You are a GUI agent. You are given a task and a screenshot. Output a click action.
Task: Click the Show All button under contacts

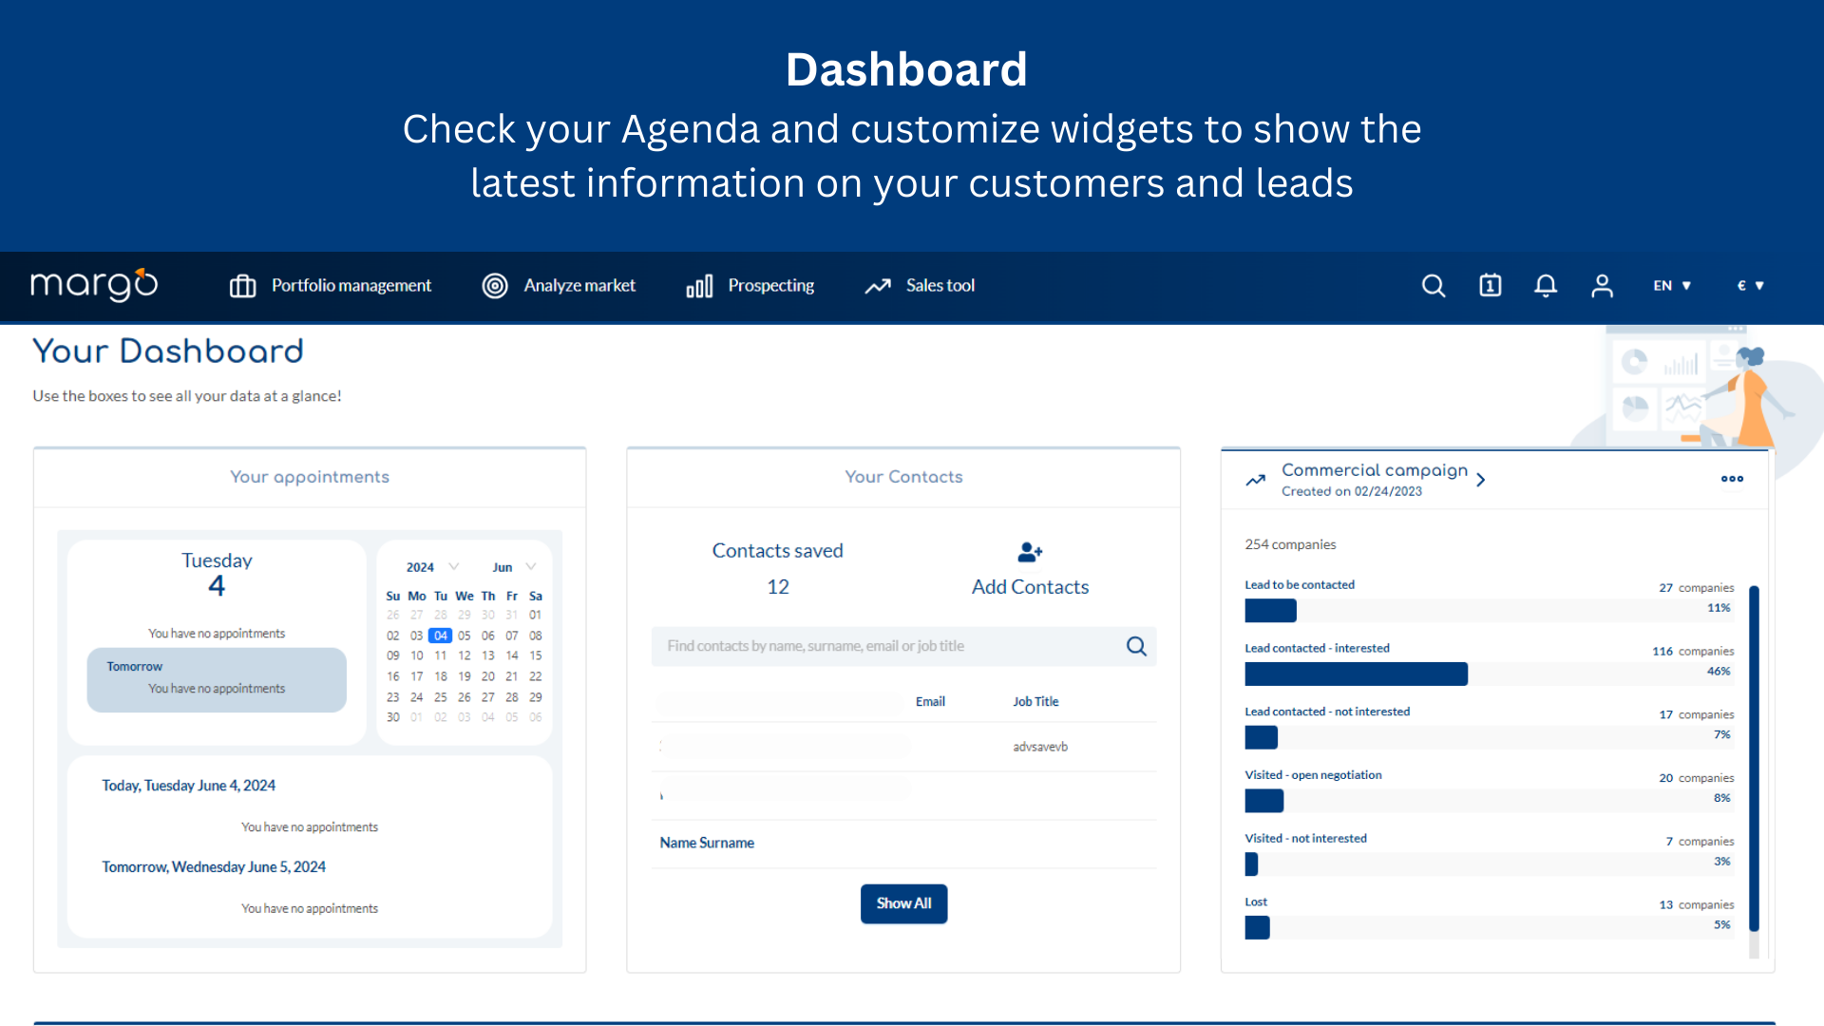[903, 903]
